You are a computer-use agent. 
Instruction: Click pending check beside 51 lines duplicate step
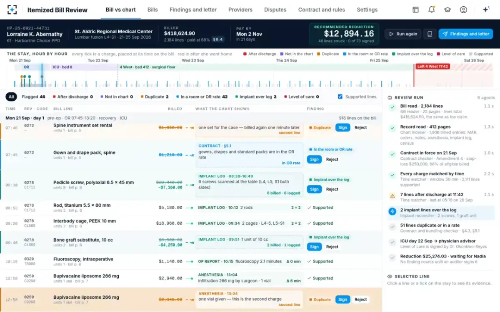click(392, 227)
